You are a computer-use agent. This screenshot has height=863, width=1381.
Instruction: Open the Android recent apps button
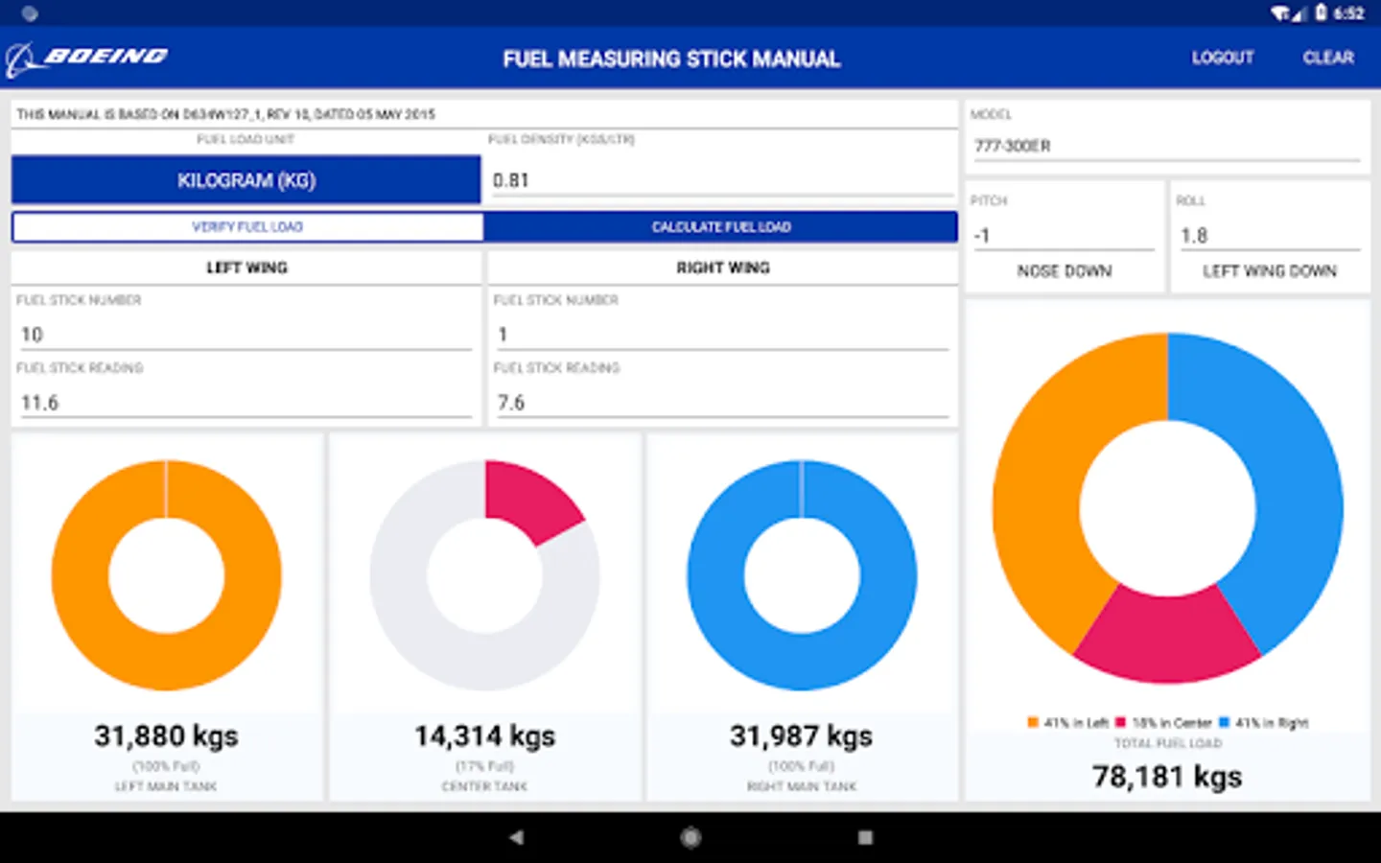pyautogui.click(x=865, y=837)
